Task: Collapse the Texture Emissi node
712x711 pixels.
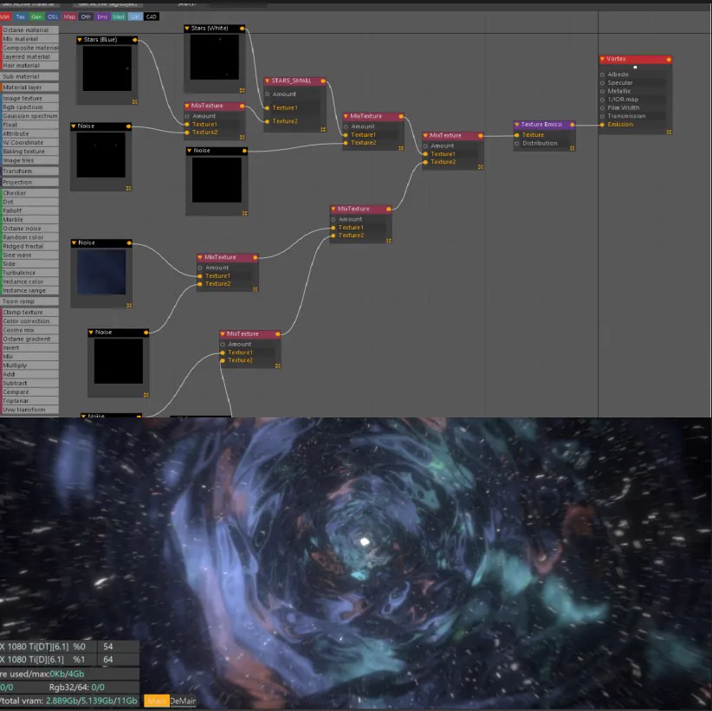Action: coord(517,125)
